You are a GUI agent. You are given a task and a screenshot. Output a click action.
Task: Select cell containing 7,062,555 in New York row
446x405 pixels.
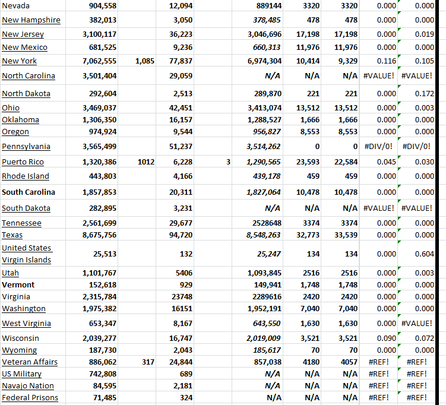[99, 61]
